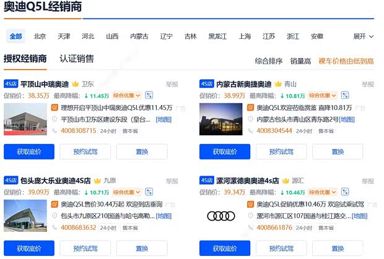384x259 pixels.
Task: Open 内蒙古新奥捷奥迪 night photo thumbnail
Action: click(221, 119)
